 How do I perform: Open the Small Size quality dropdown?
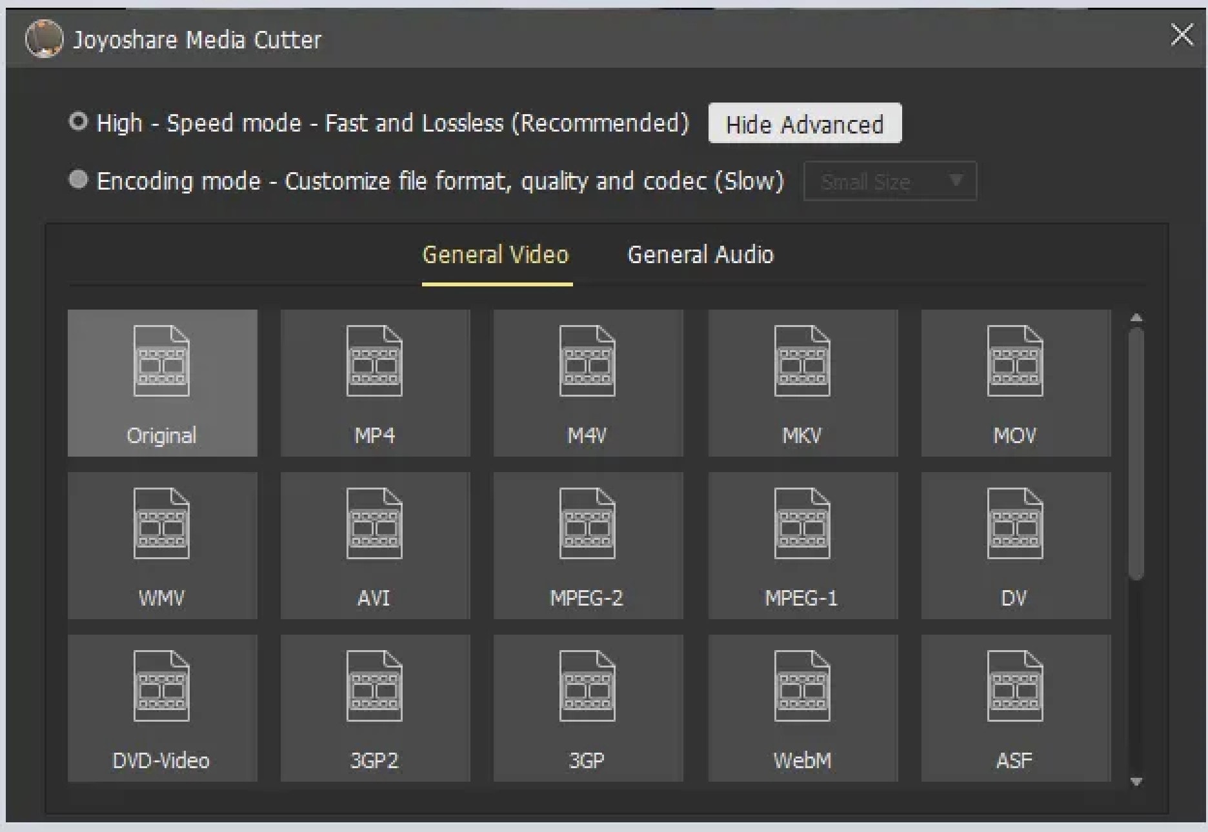point(889,181)
